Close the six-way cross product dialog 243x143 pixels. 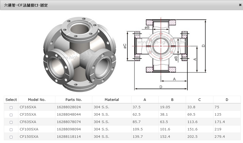coord(240,5)
